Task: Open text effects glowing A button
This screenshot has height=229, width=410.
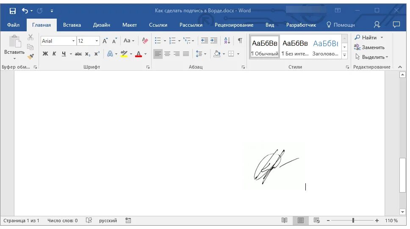Action: click(x=110, y=54)
